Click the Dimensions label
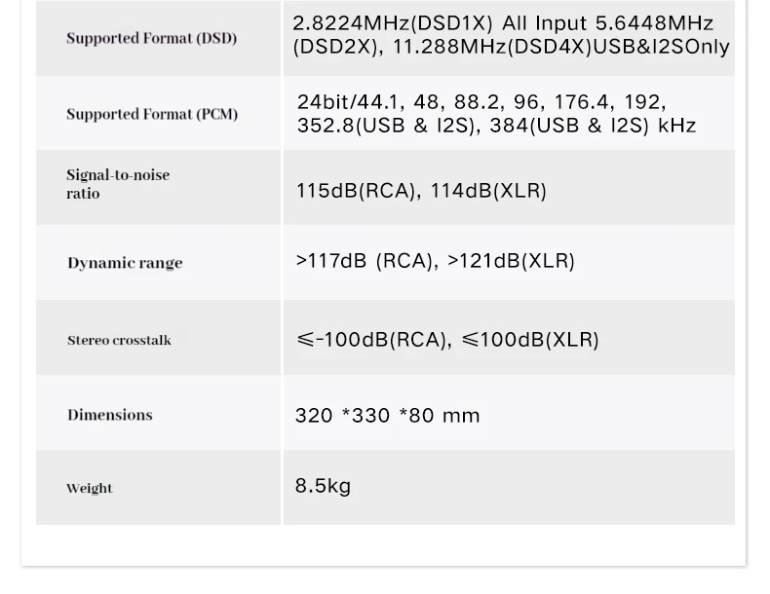 pyautogui.click(x=110, y=415)
